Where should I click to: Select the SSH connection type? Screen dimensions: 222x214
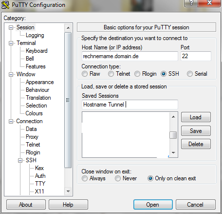pyautogui.click(x=164, y=74)
